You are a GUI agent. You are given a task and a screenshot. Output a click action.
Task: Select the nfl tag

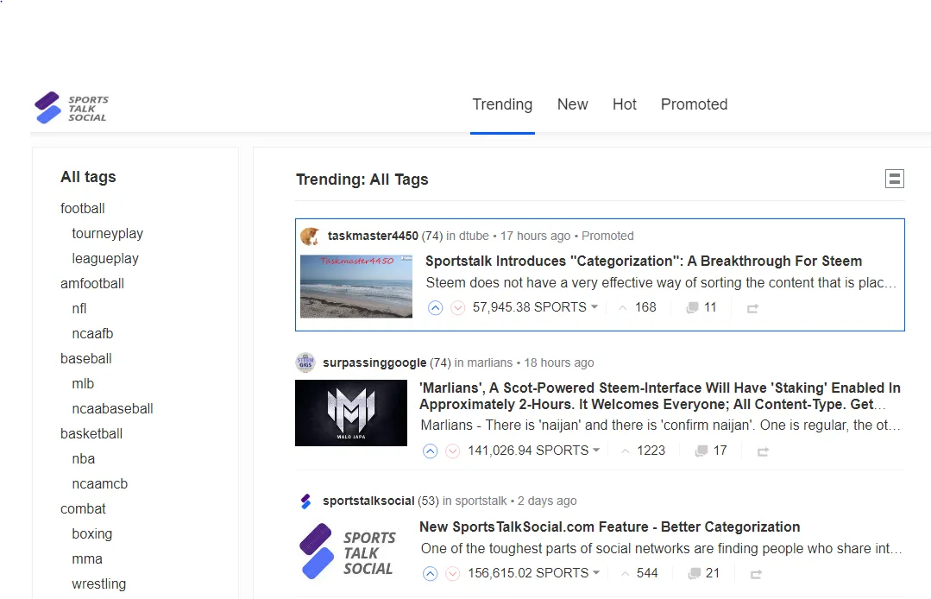click(79, 309)
